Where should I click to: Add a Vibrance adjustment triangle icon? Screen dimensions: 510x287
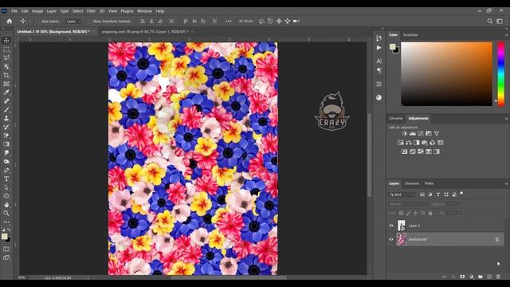point(437,133)
